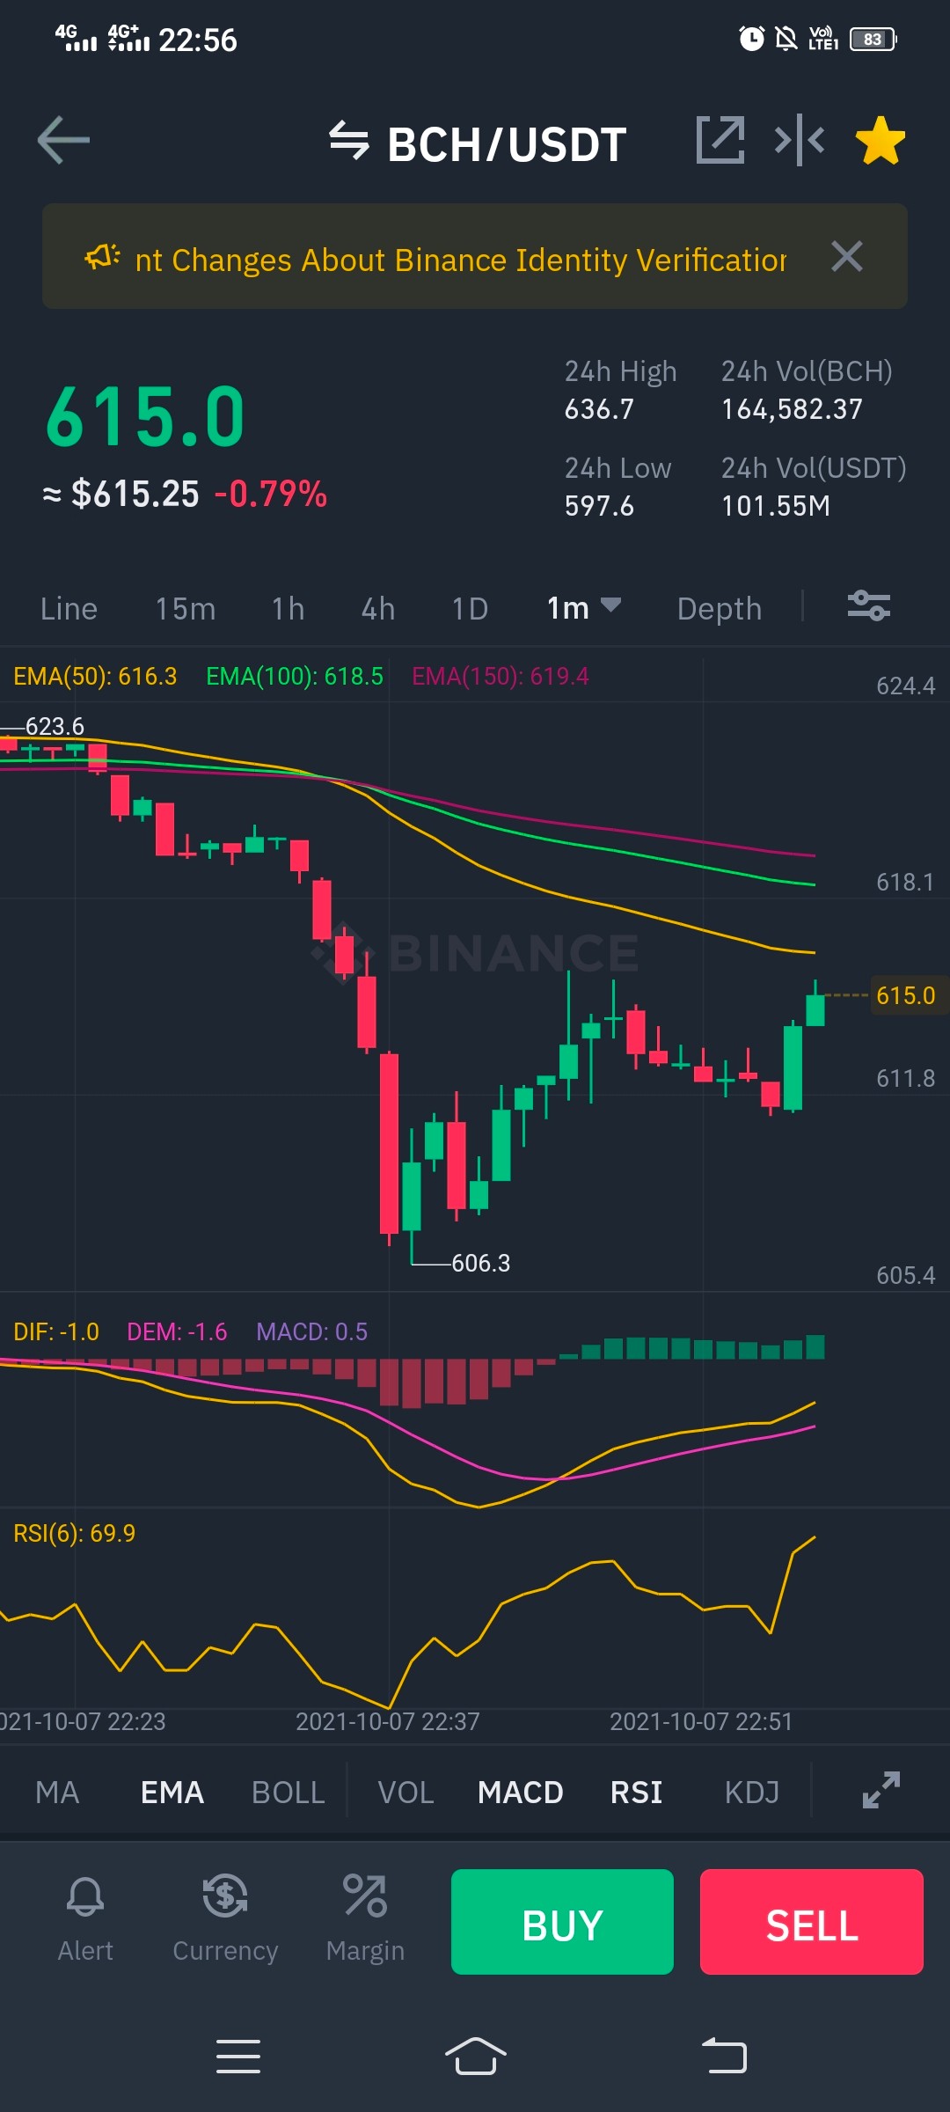
Task: Expand the 1m interval dropdown
Action: pos(584,607)
